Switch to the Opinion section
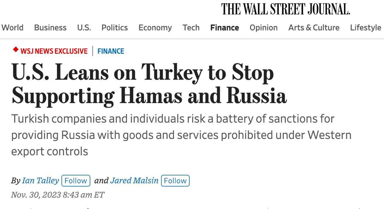The width and height of the screenshot is (384, 209). tap(263, 28)
